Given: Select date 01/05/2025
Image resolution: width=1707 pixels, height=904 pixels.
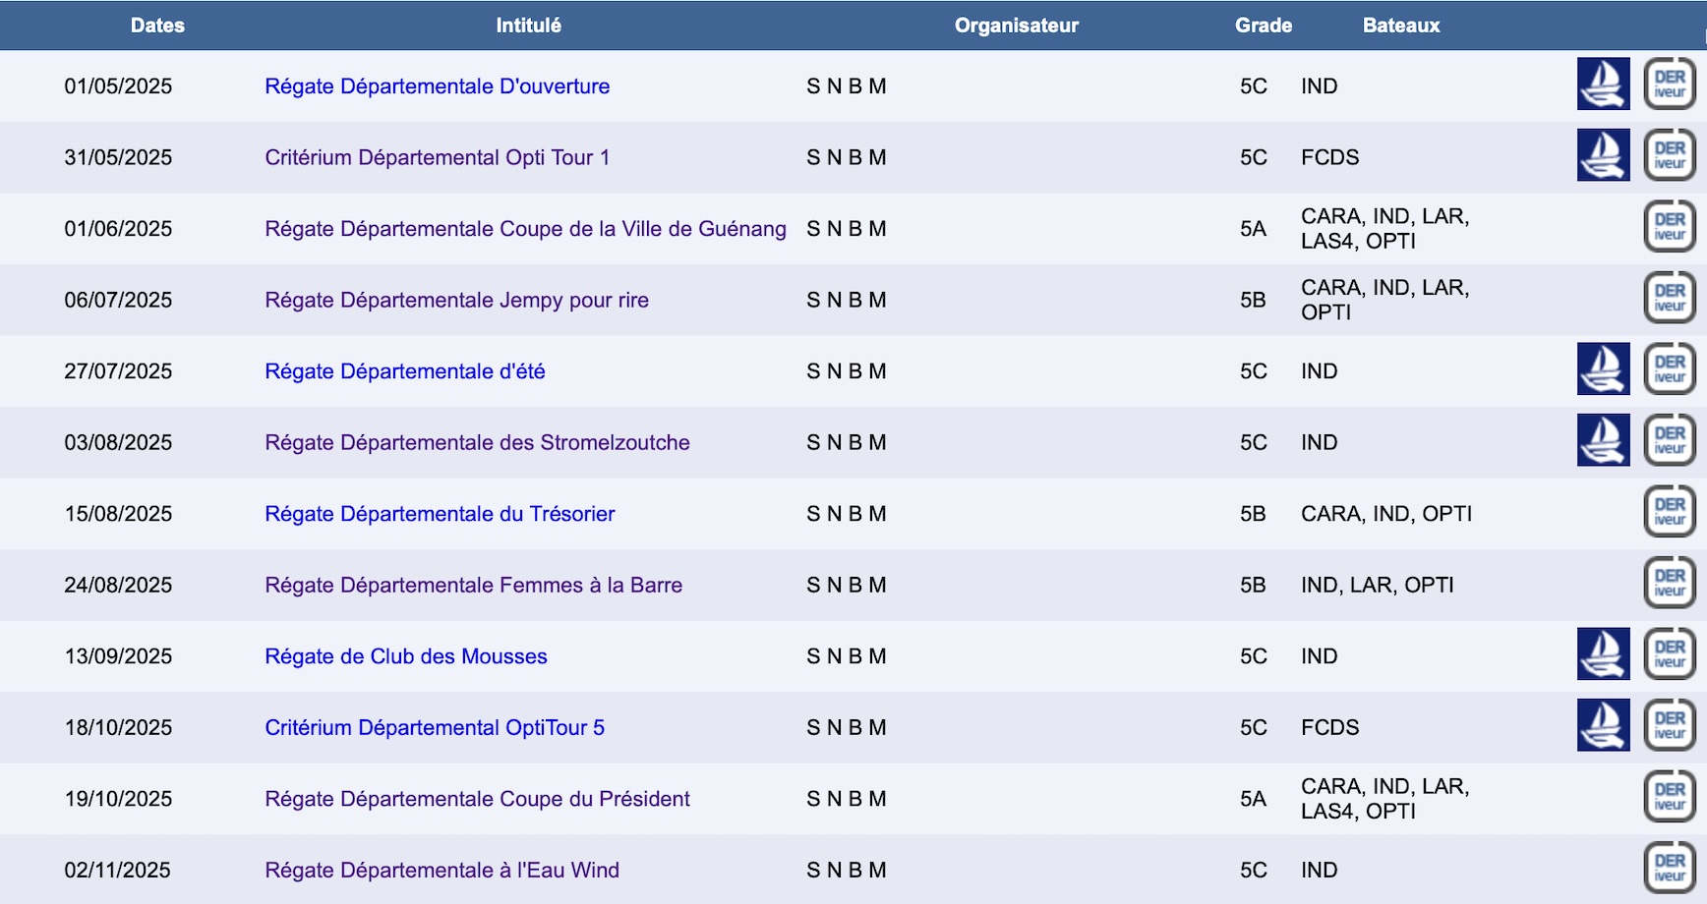Looking at the screenshot, I should click(118, 86).
